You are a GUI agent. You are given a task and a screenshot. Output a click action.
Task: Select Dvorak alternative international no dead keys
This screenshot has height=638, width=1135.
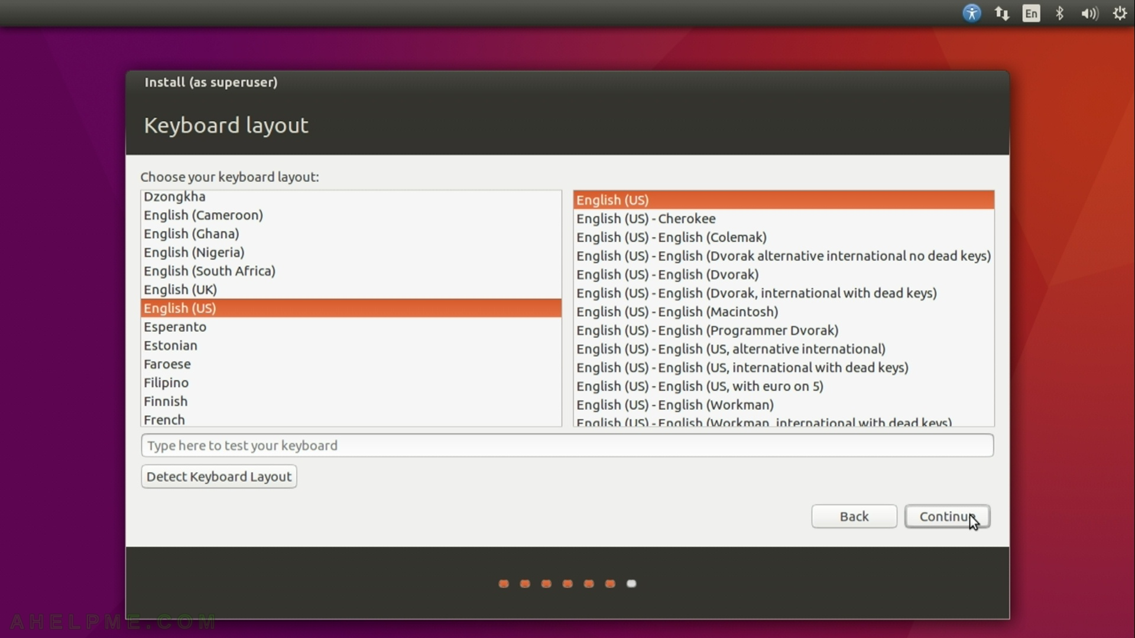[784, 256]
